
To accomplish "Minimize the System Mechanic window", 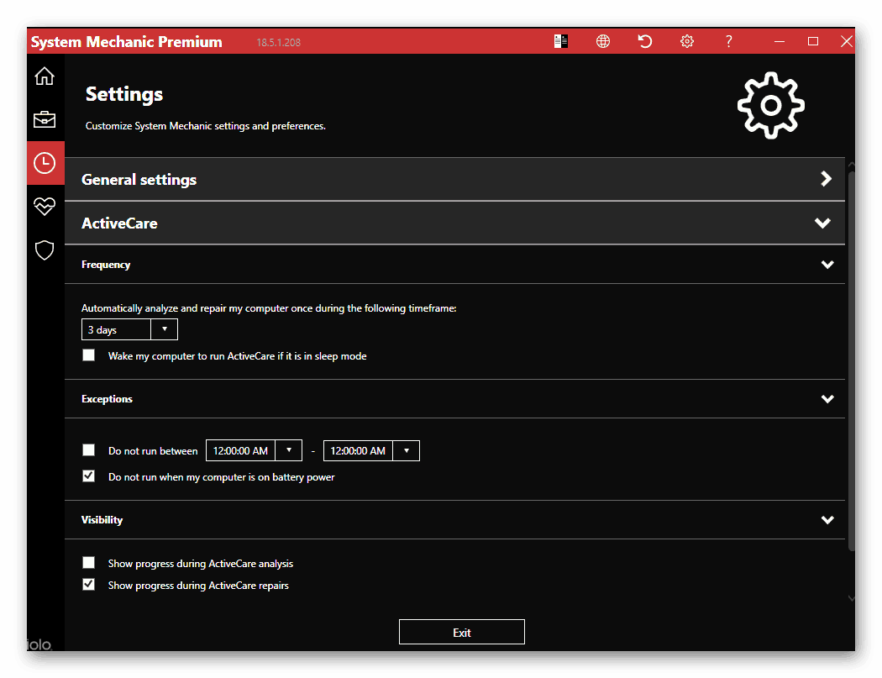I will 779,41.
